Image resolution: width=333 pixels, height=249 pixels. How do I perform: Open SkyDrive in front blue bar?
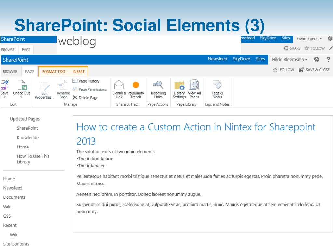point(242,59)
